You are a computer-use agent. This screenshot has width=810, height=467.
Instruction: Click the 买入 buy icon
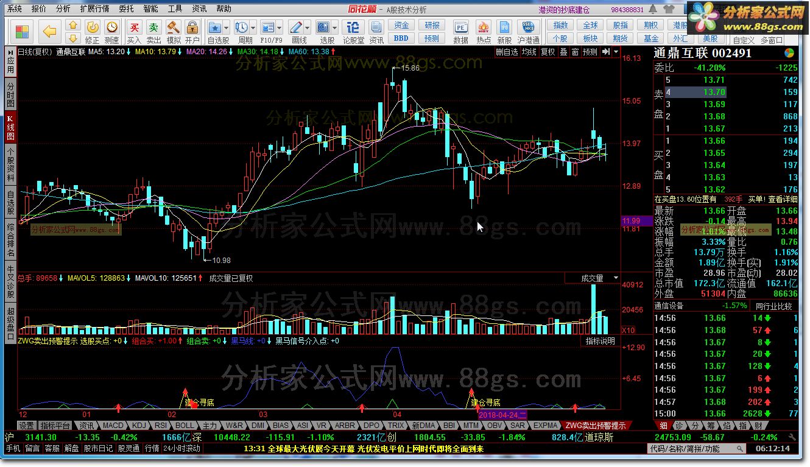[x=134, y=27]
